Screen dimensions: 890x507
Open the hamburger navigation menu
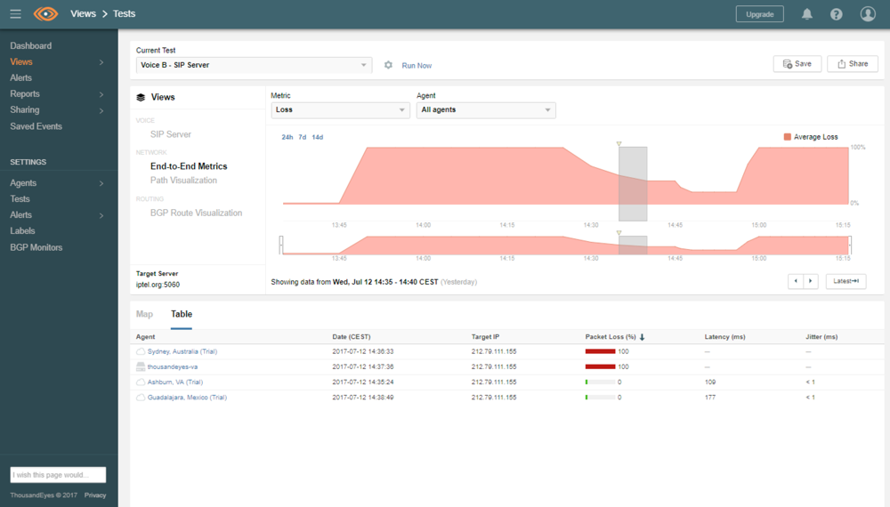pyautogui.click(x=15, y=13)
